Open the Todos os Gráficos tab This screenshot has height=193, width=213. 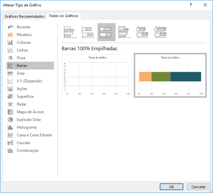[x=64, y=16]
